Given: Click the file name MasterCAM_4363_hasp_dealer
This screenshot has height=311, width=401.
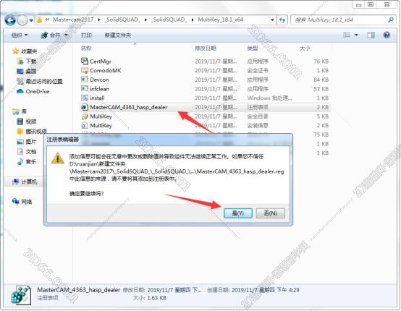Looking at the screenshot, I should click(129, 107).
